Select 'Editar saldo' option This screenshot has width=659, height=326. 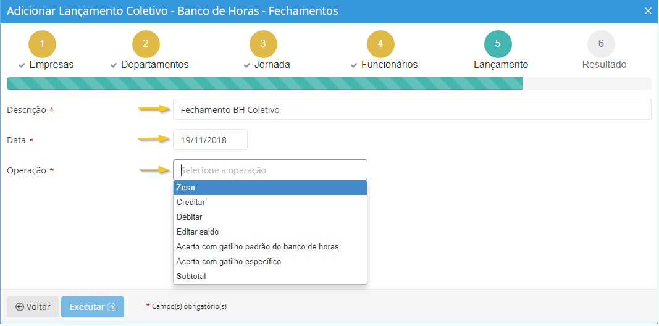[x=270, y=232]
